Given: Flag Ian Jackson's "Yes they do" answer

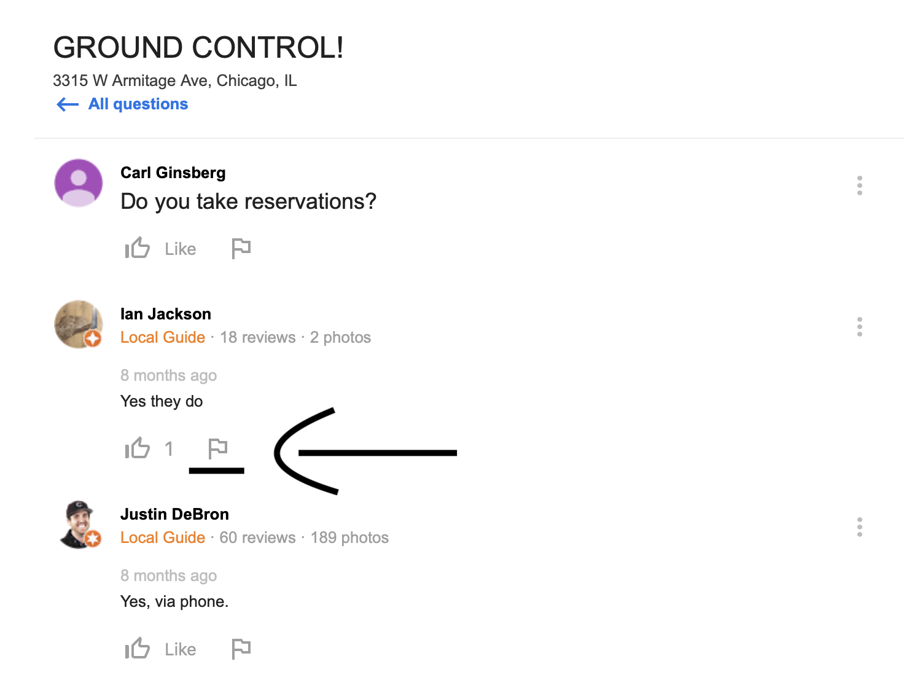Looking at the screenshot, I should [x=217, y=448].
